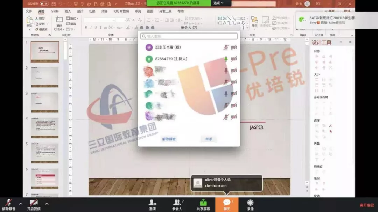Image resolution: width=378 pixels, height=212 pixels.
Task: Unmute microphone in the Zoom bottom bar
Action: [x=9, y=205]
